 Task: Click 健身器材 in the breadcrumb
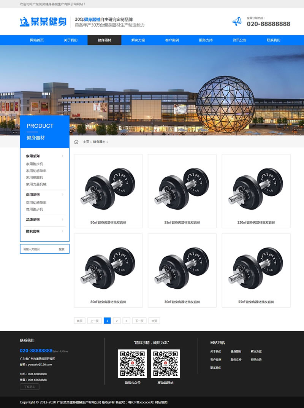point(99,142)
